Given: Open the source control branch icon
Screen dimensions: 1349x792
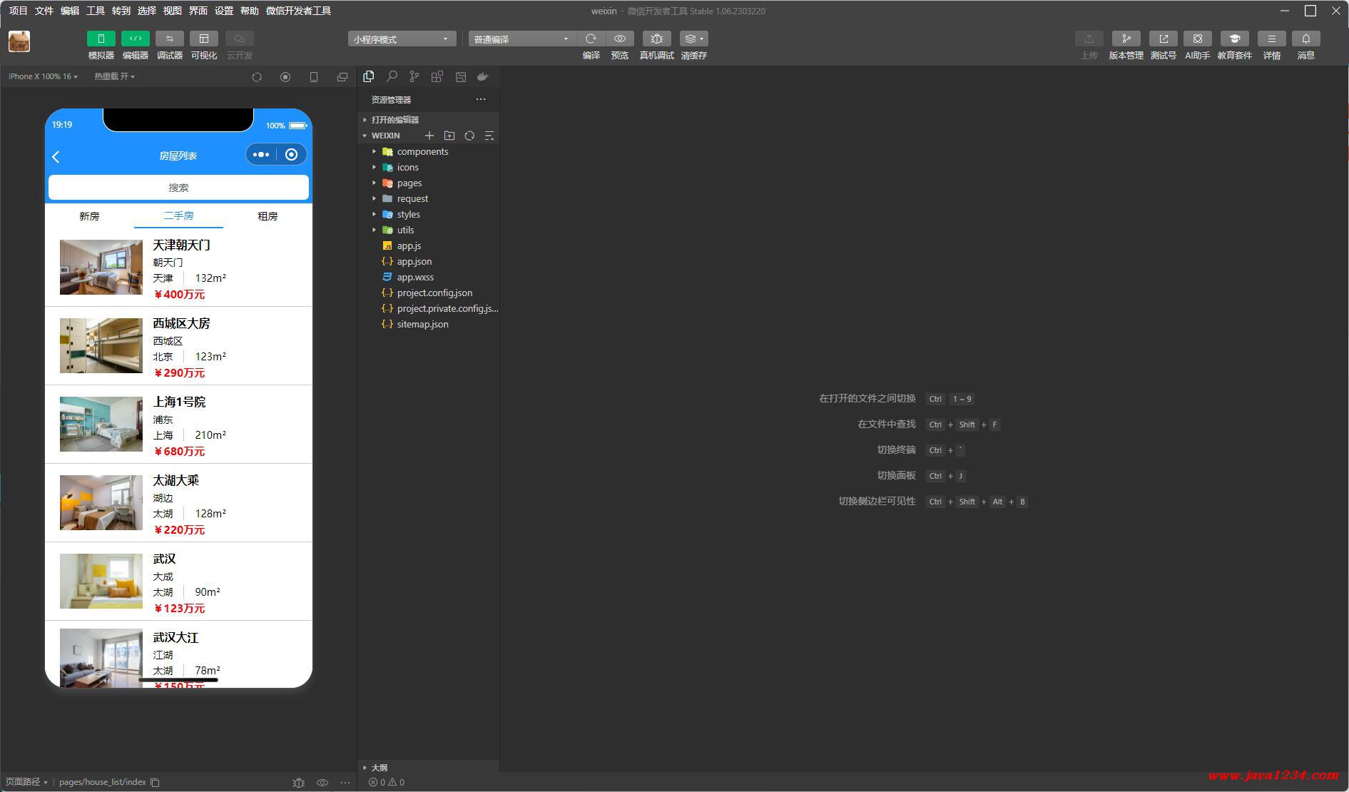Looking at the screenshot, I should click(414, 76).
